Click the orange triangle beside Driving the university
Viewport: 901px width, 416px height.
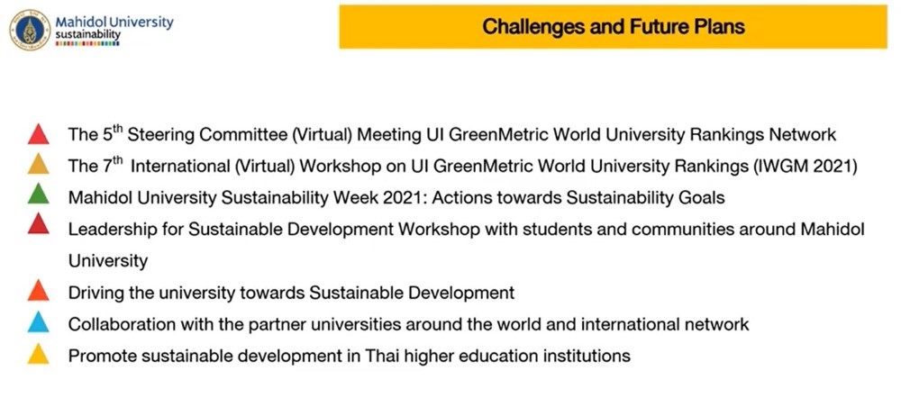[38, 292]
